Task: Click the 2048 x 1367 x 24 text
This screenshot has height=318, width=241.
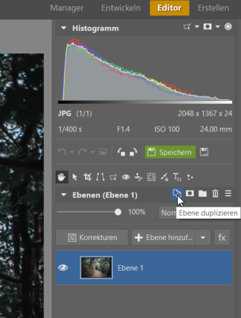Action: (205, 114)
